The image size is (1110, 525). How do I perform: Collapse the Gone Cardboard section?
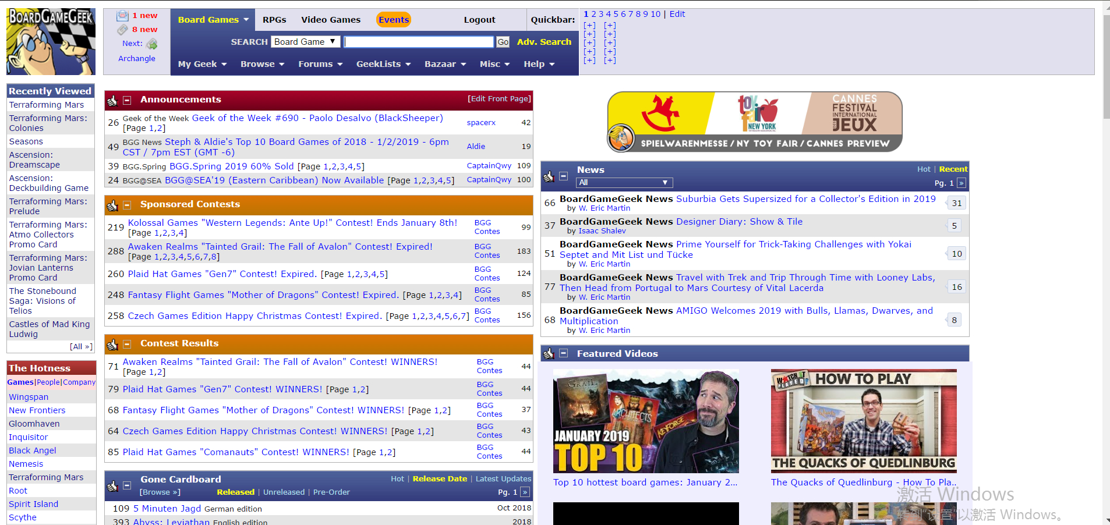tap(127, 485)
